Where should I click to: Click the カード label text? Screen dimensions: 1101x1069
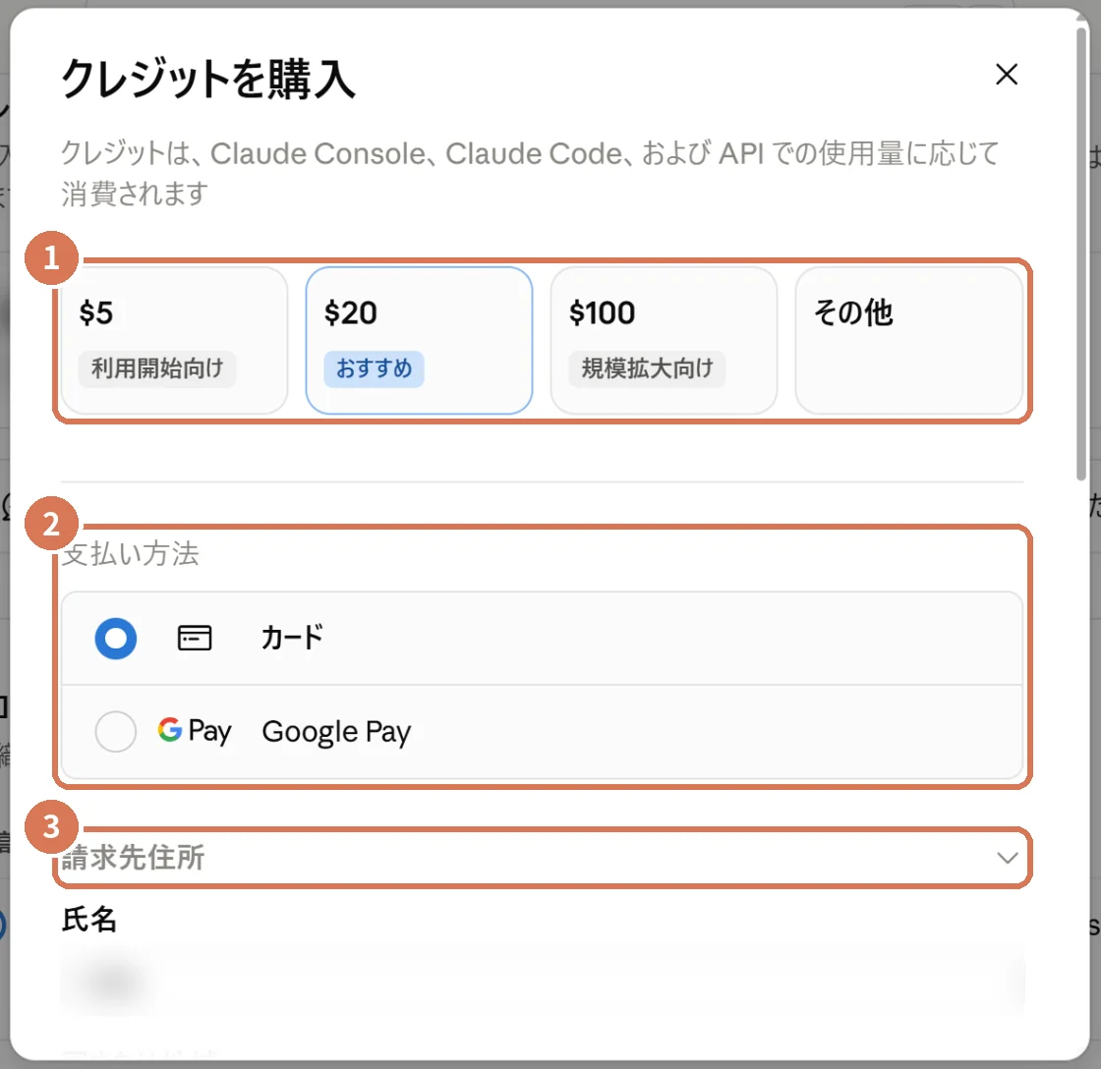click(292, 638)
